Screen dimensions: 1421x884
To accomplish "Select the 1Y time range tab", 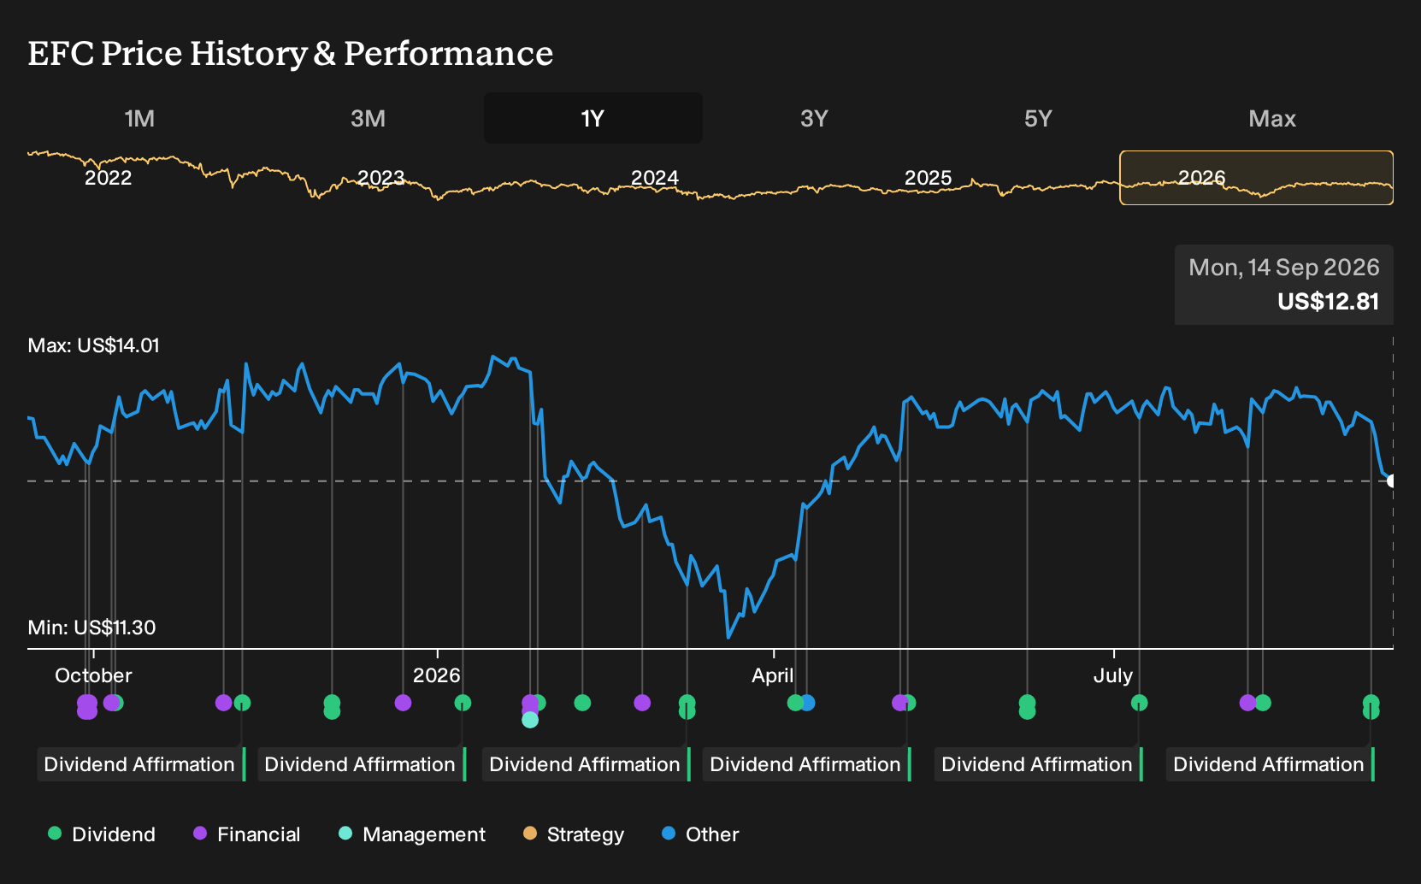I will coord(593,118).
